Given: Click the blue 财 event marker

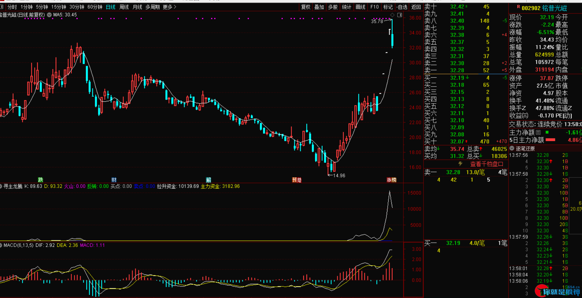Looking at the screenshot, I should click(114, 180).
